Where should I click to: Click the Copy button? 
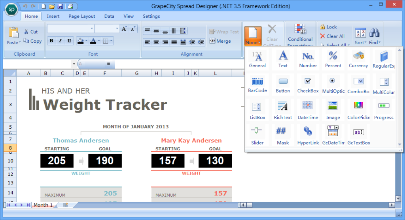[x=32, y=41]
